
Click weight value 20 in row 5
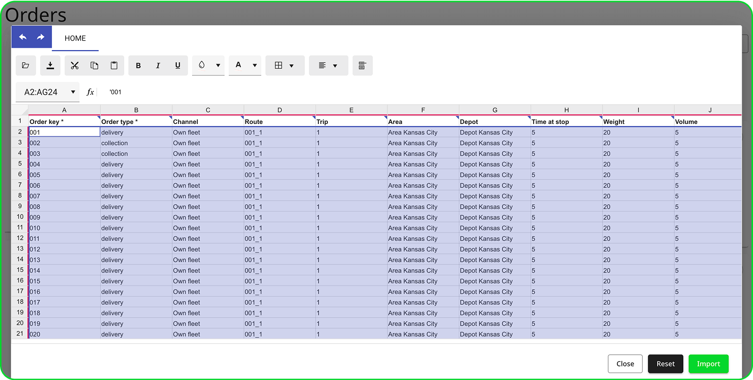point(639,164)
